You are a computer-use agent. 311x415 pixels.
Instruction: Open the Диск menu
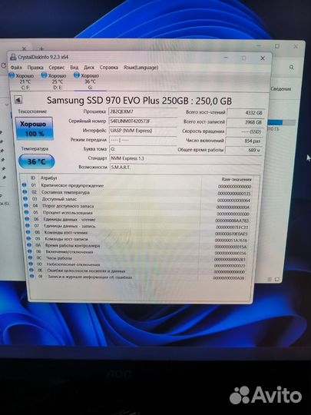click(x=89, y=68)
